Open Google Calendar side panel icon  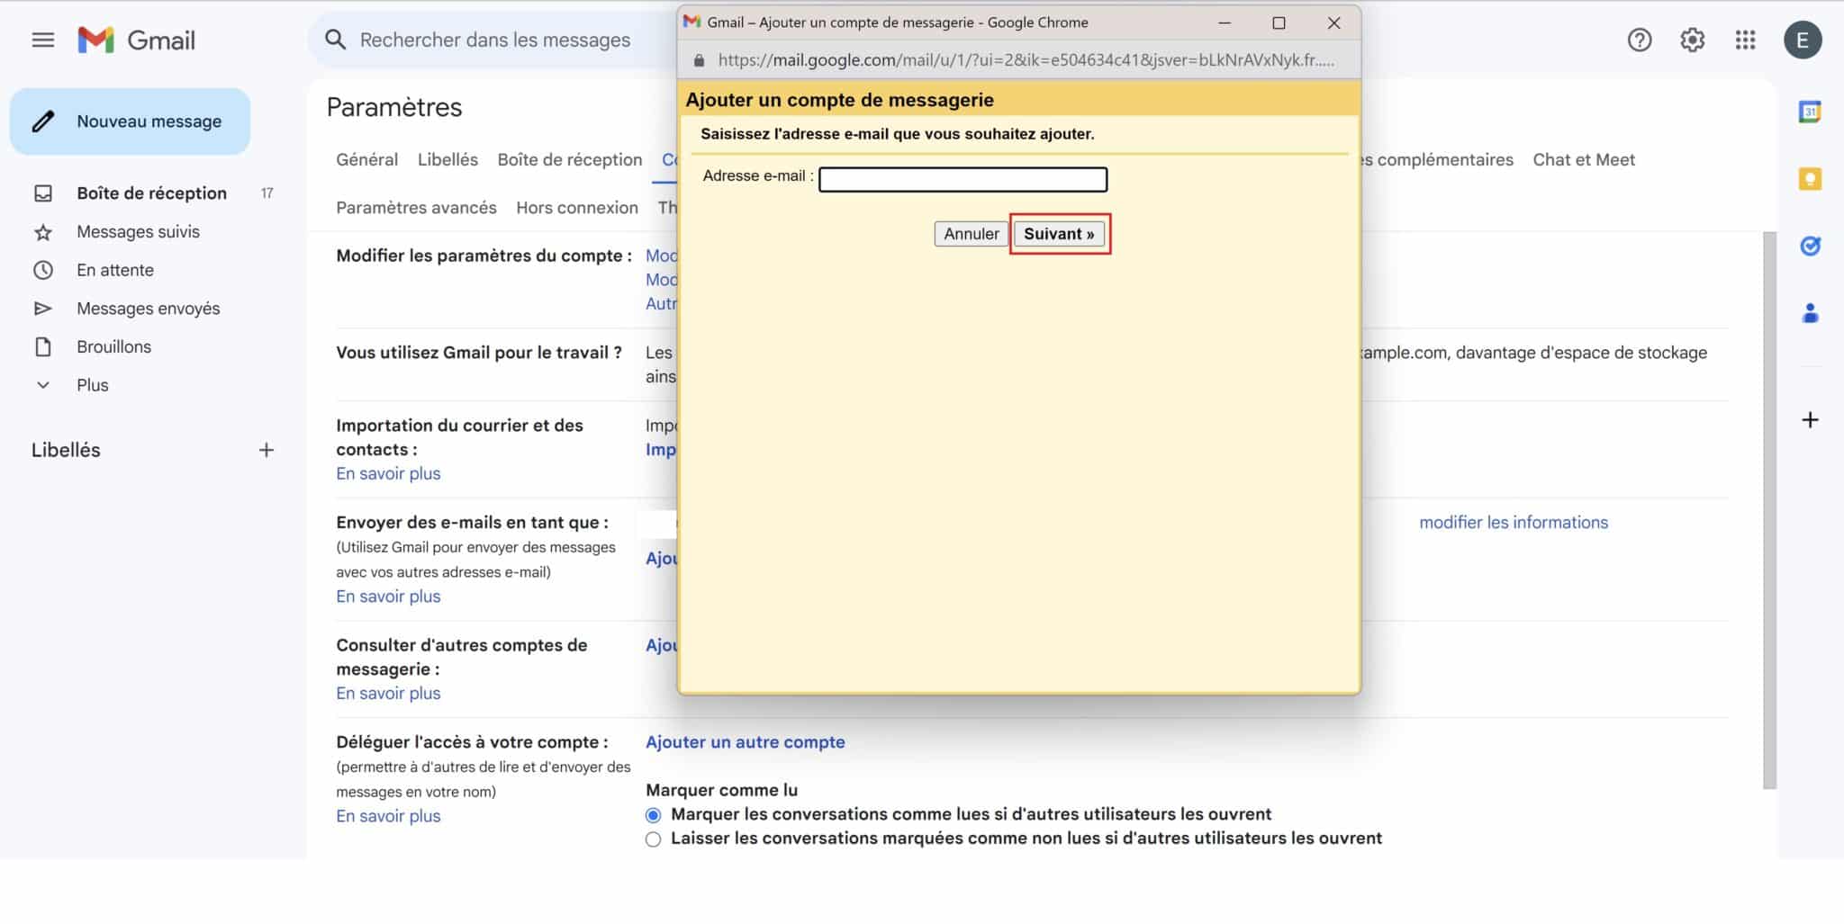[x=1810, y=112]
